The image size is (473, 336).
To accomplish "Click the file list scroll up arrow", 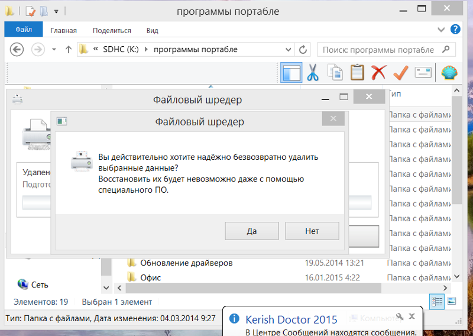I will [x=456, y=91].
